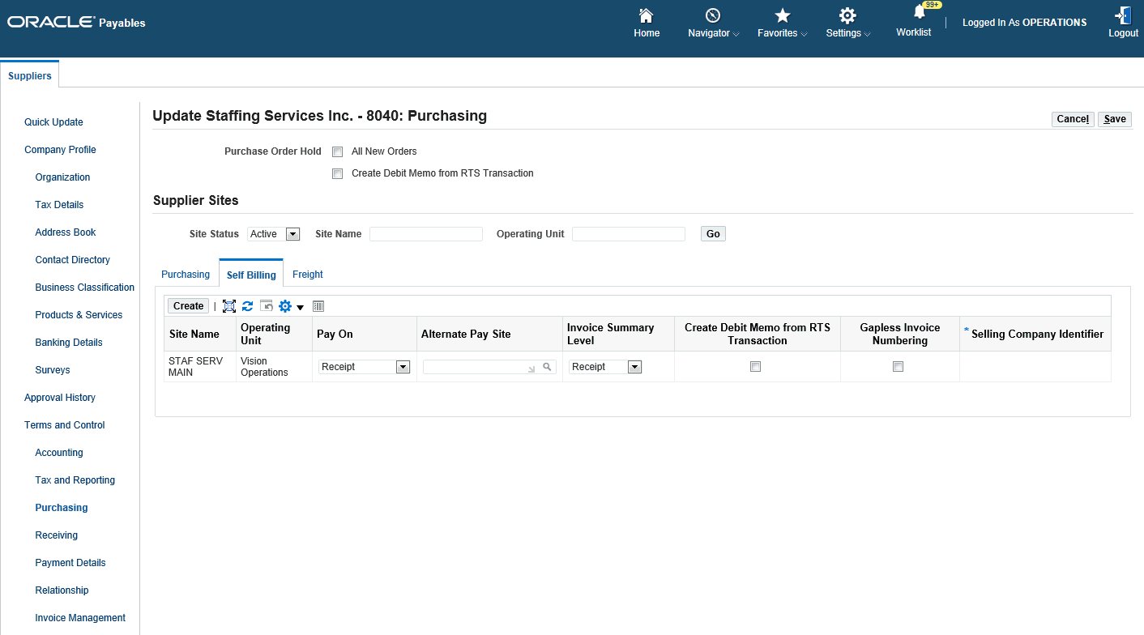Click the Gapless Invoice Numbering column header
The height and width of the screenshot is (635, 1144).
pos(900,334)
